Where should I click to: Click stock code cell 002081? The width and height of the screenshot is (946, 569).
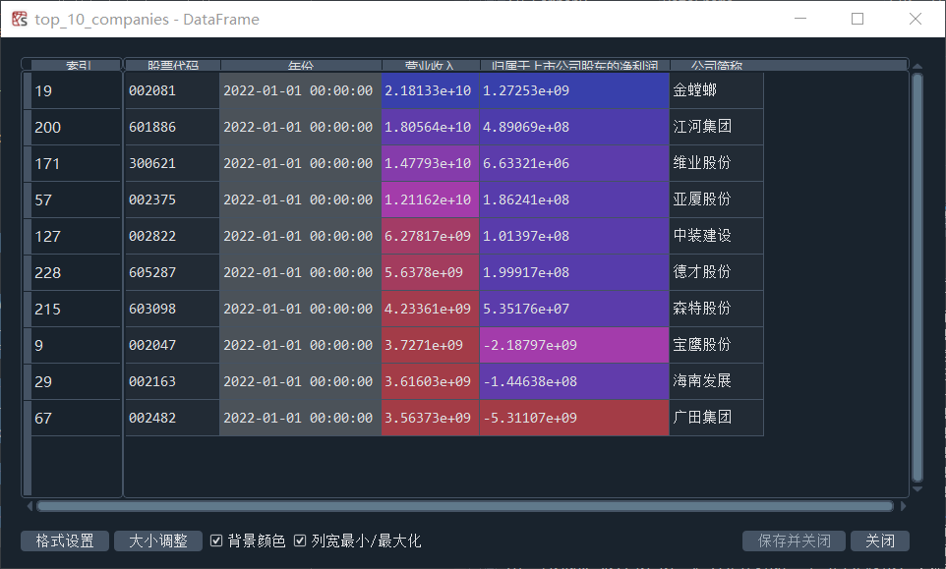click(x=172, y=91)
